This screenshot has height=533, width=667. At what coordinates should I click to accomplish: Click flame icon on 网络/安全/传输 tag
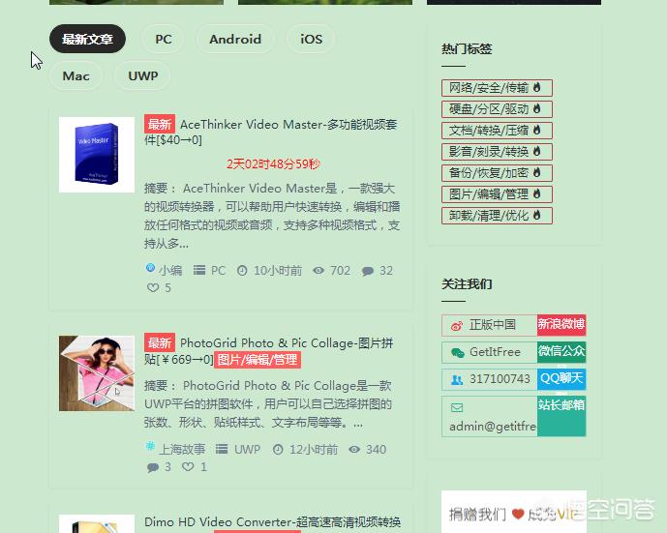[x=537, y=87]
